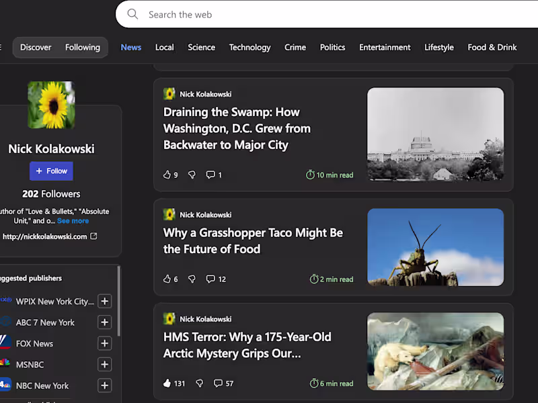Thumbs up the HMS Terror article
538x403 pixels.
pyautogui.click(x=166, y=383)
